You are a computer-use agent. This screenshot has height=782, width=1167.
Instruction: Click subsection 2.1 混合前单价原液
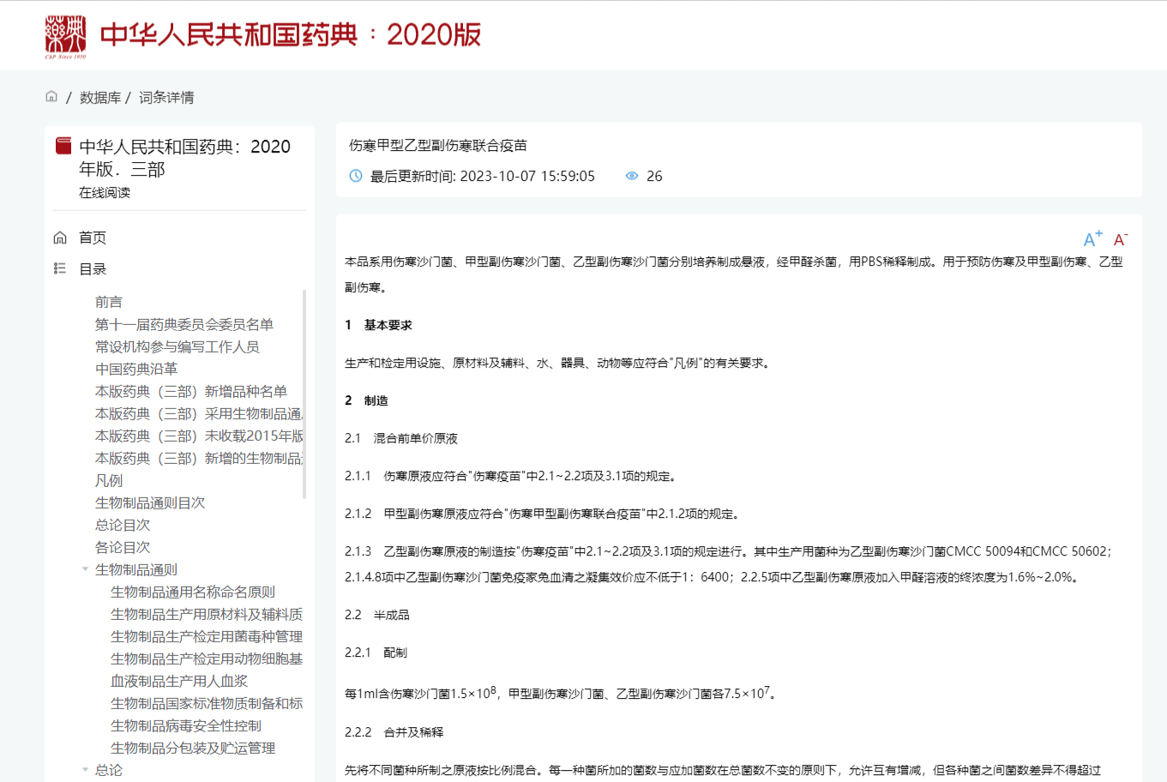[x=401, y=438]
